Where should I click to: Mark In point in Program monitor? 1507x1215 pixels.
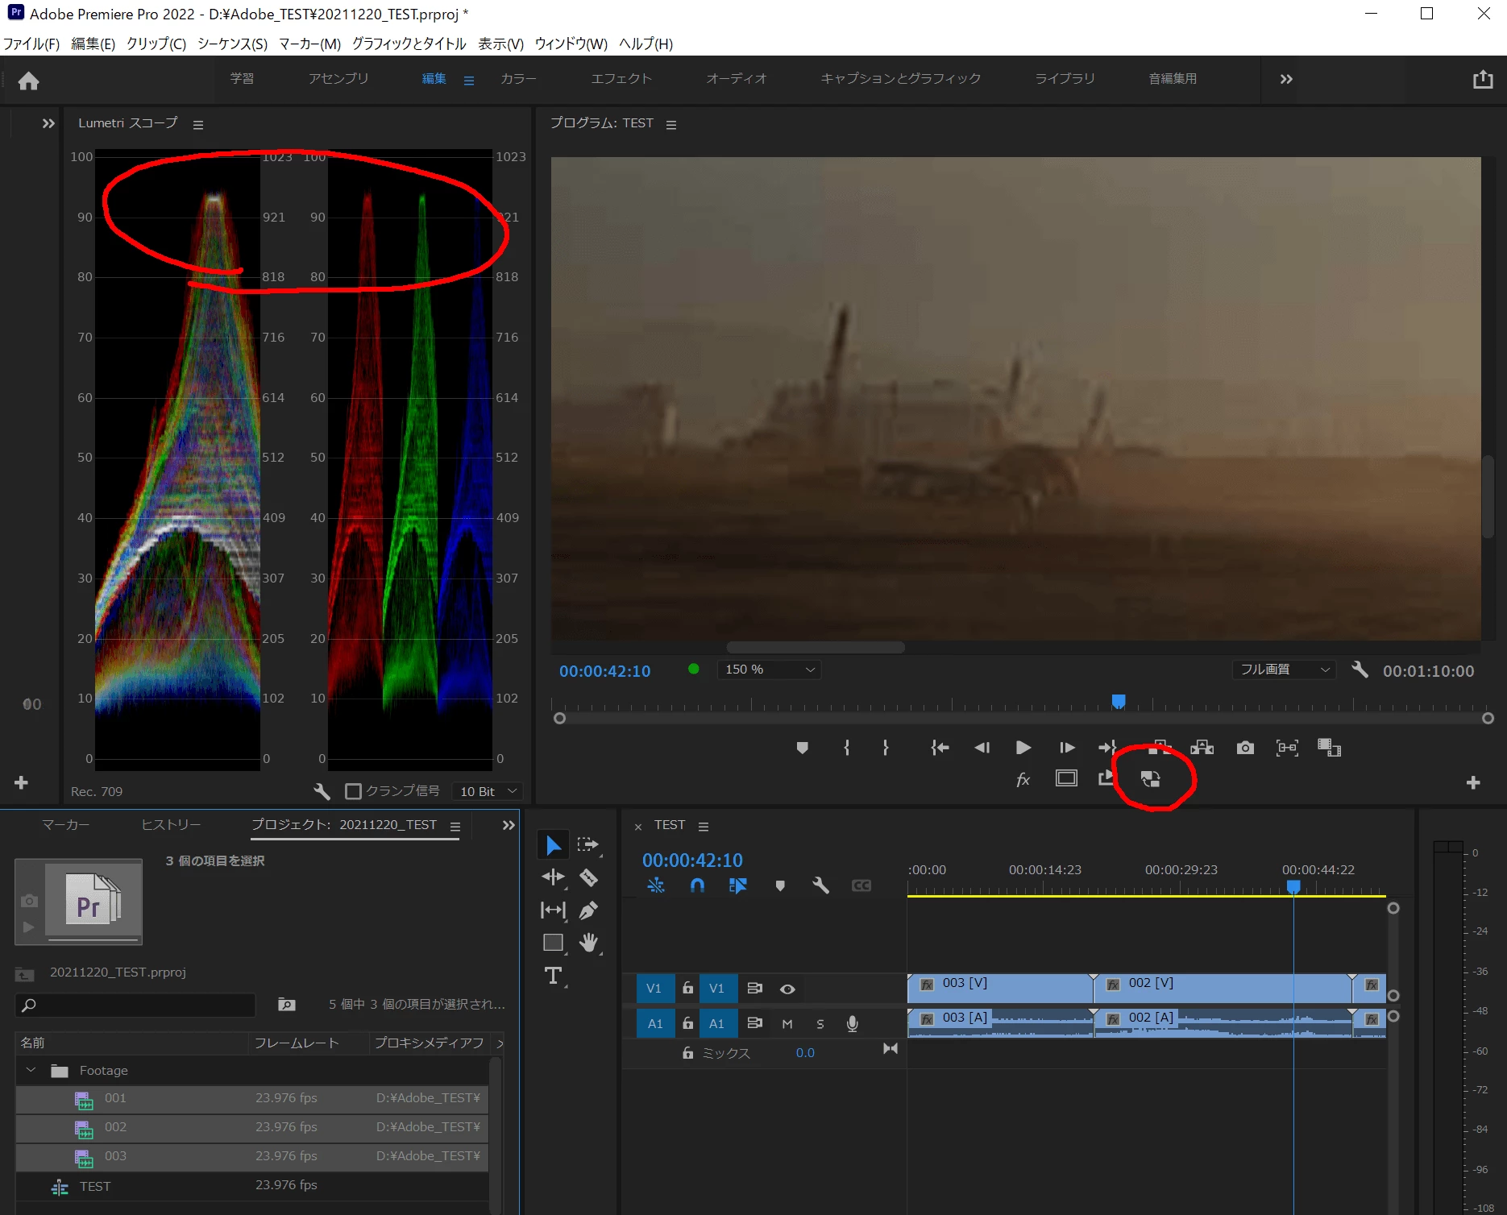(846, 748)
